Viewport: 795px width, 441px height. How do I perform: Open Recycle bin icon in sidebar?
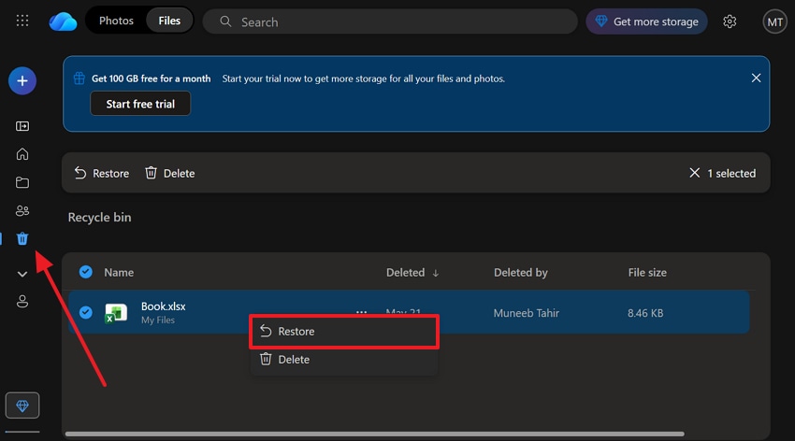coord(22,238)
